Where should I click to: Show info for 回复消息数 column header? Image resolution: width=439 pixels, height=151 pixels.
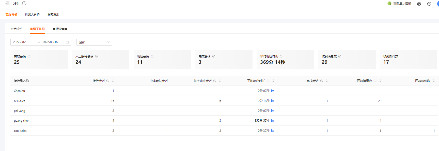375,81
